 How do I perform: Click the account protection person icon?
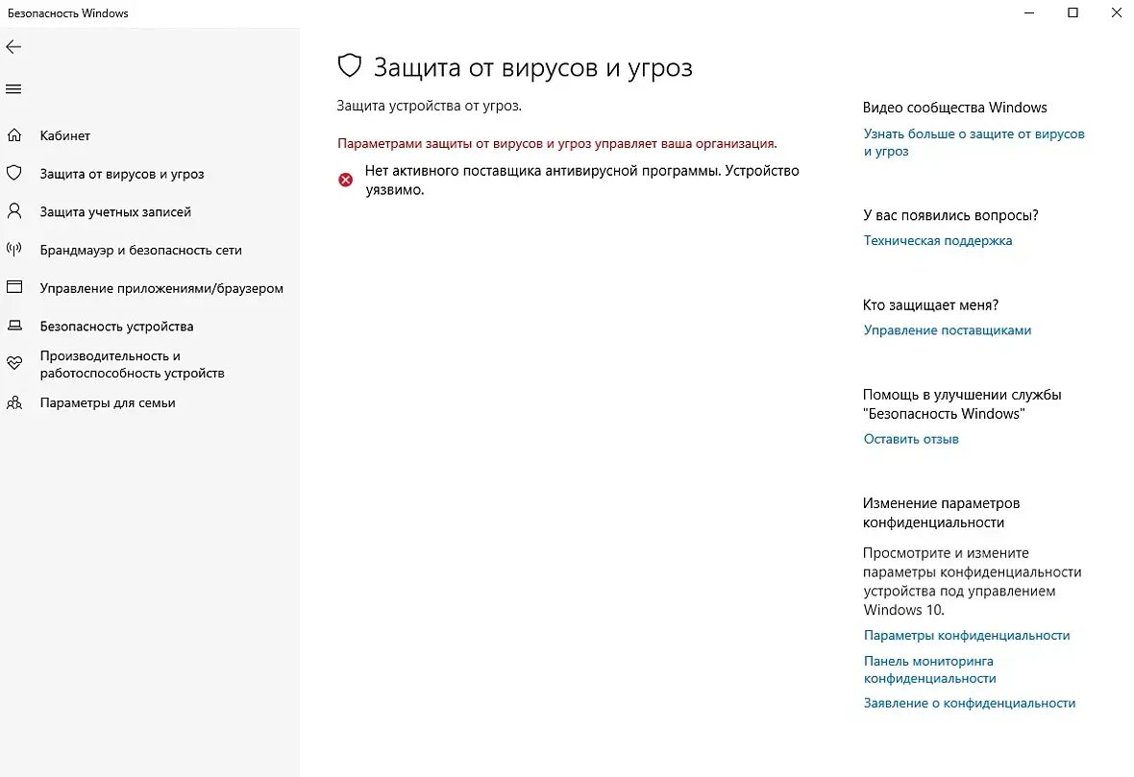click(13, 211)
